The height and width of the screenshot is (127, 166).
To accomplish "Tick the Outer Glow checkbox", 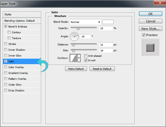I will click(6, 84).
